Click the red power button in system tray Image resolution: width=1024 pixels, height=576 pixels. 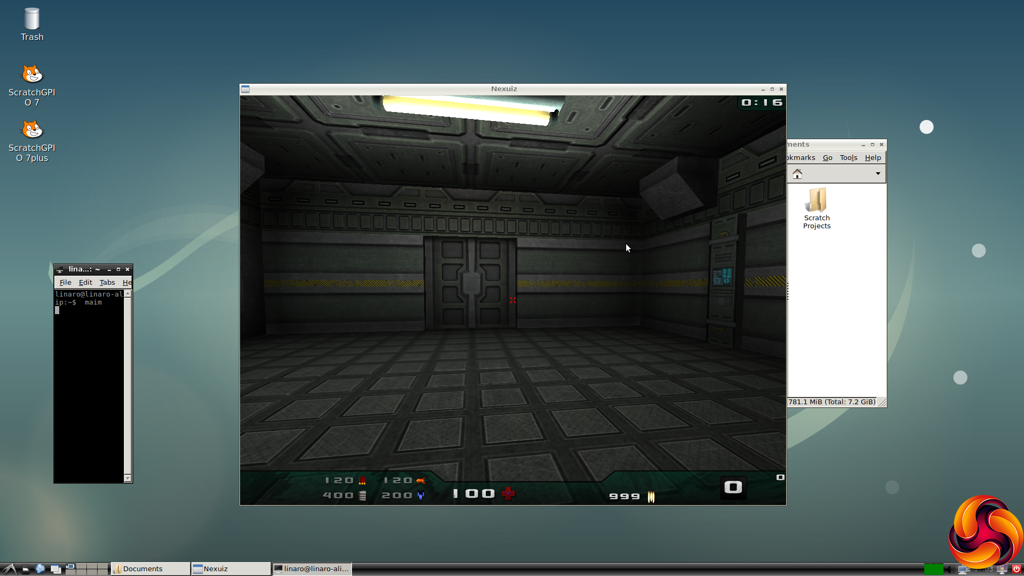tap(1017, 569)
